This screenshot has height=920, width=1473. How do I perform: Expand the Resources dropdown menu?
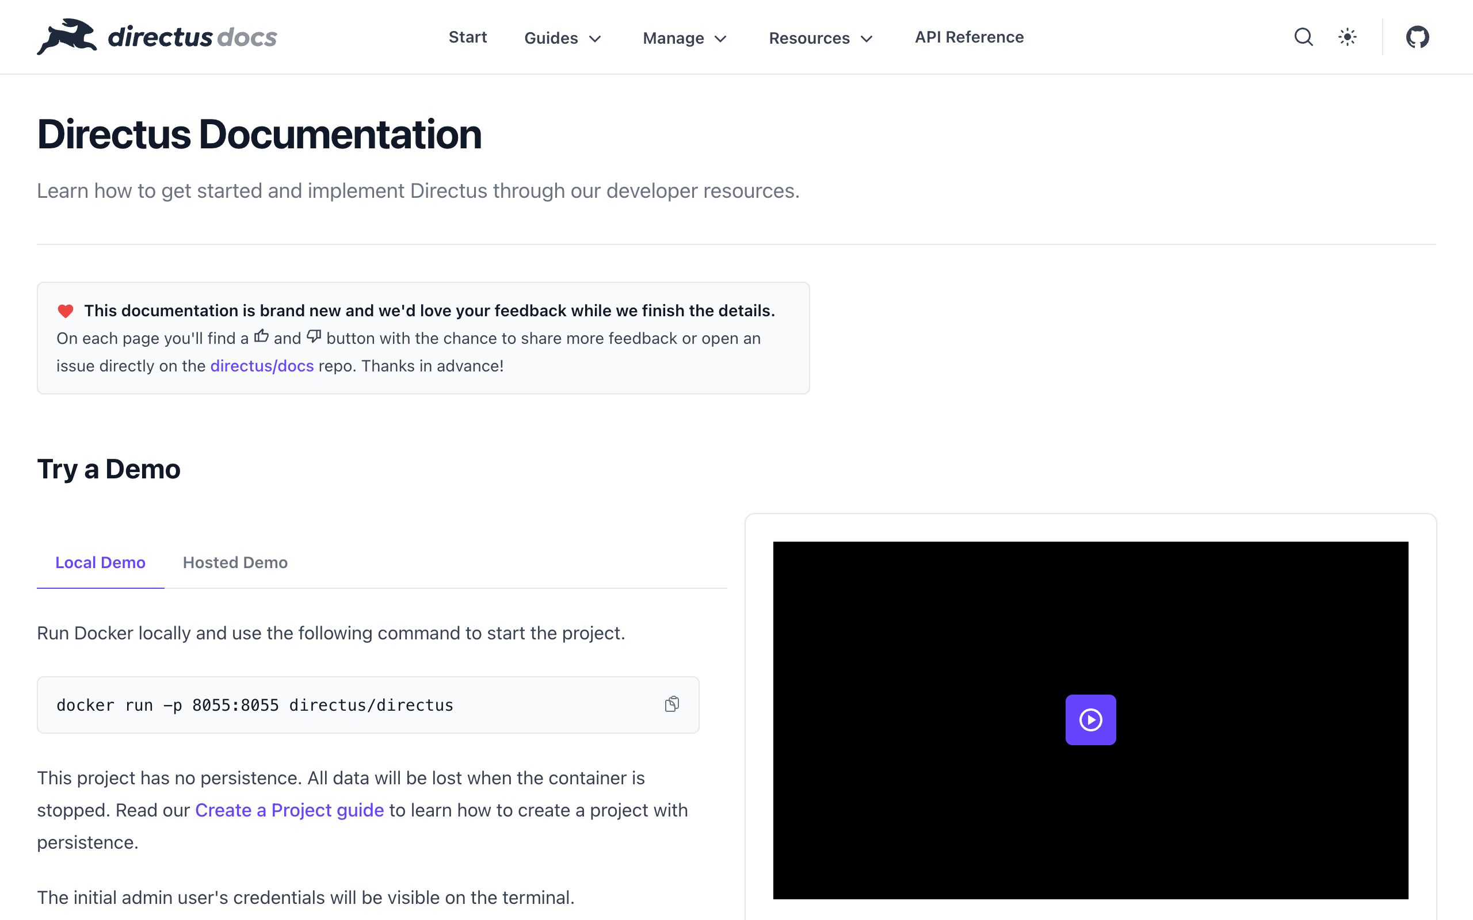820,38
